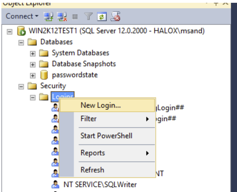The image size is (237, 192).
Task: Click the Connect Object Explorer toolbar icon
Action: coord(48,16)
